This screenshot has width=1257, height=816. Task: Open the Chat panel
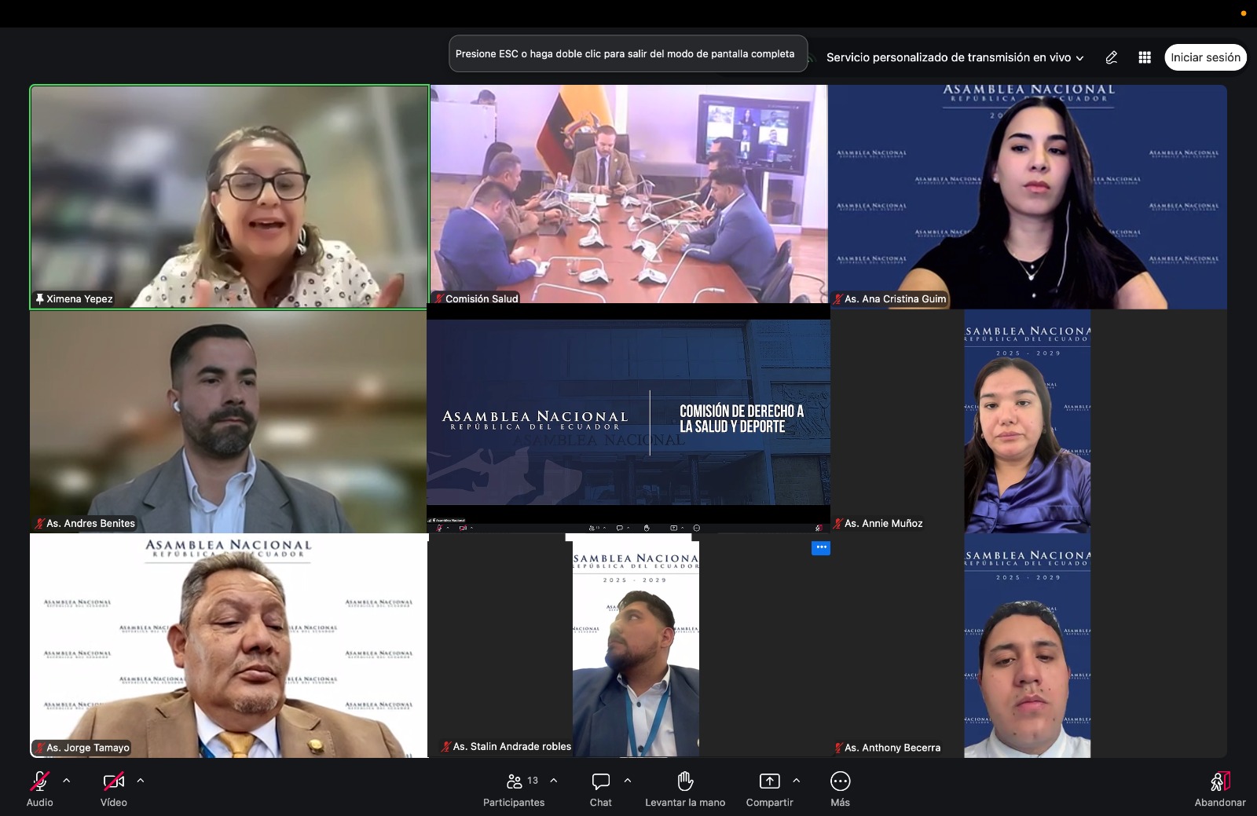click(601, 789)
